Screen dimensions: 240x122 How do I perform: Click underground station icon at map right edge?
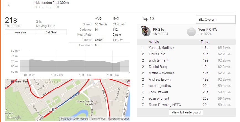[x=128, y=82]
